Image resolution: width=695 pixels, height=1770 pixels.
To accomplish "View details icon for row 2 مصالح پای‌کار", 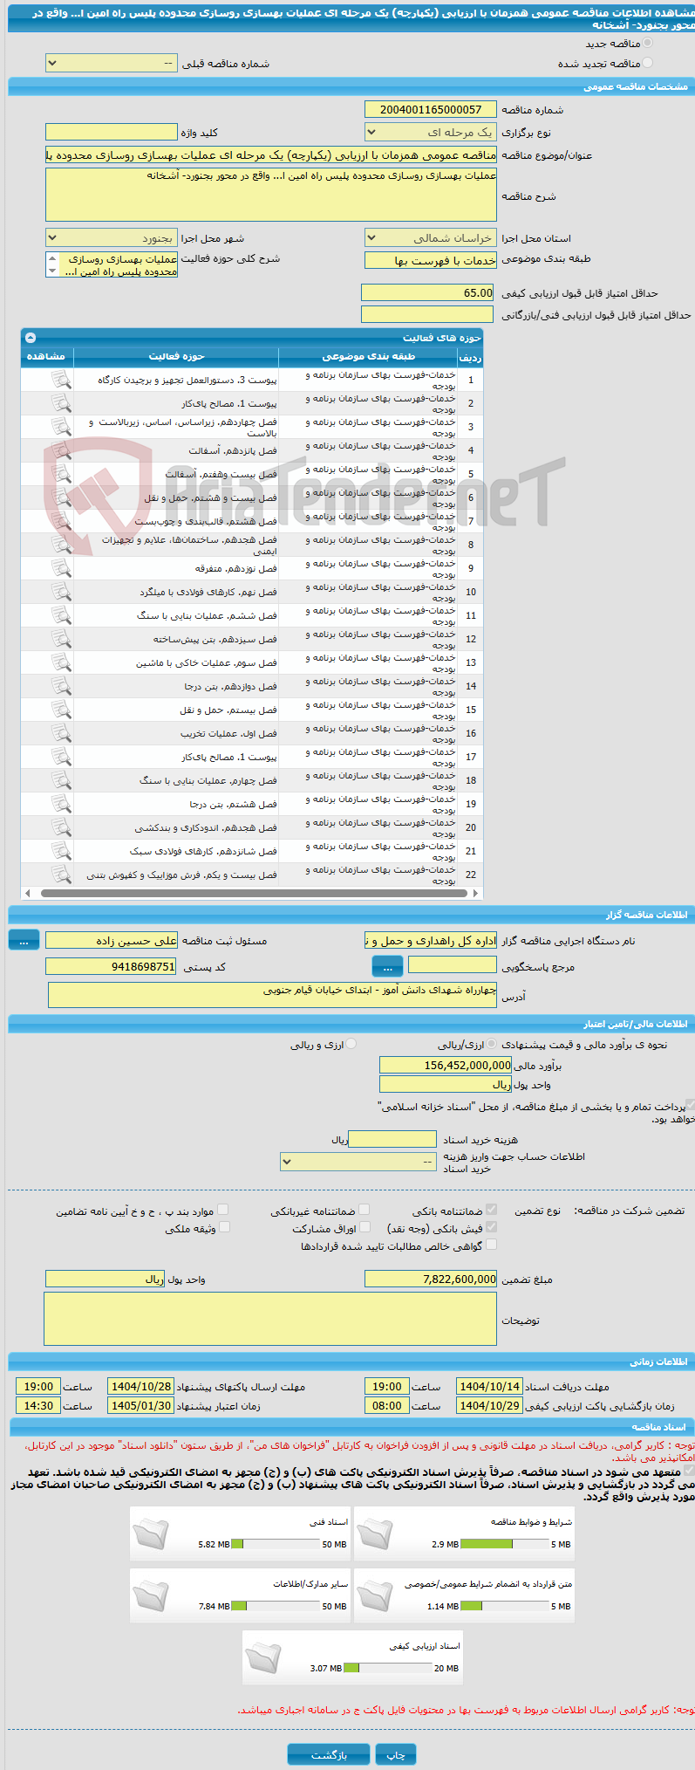I will (x=60, y=403).
